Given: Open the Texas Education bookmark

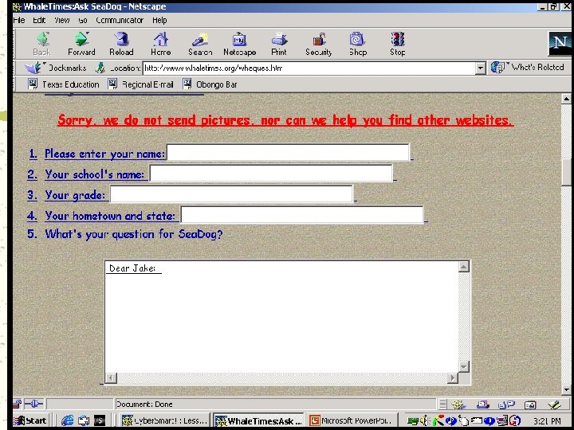Looking at the screenshot, I should pyautogui.click(x=63, y=84).
